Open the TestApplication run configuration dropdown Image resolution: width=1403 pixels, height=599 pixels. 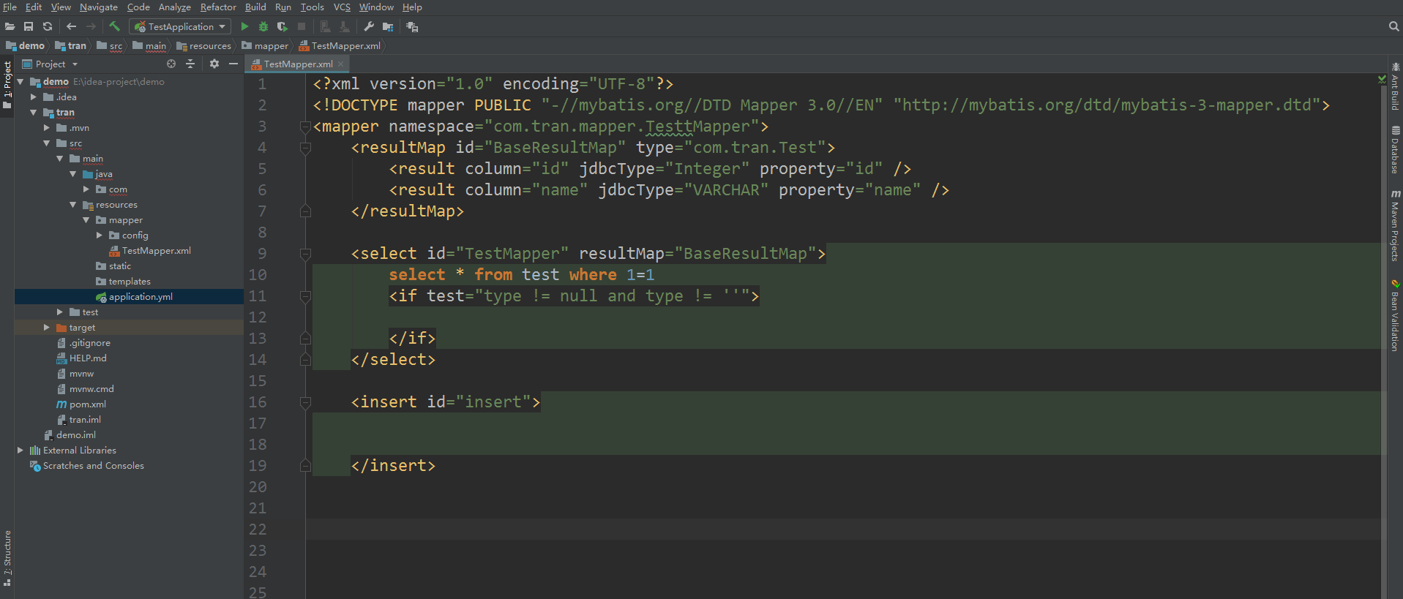(180, 26)
